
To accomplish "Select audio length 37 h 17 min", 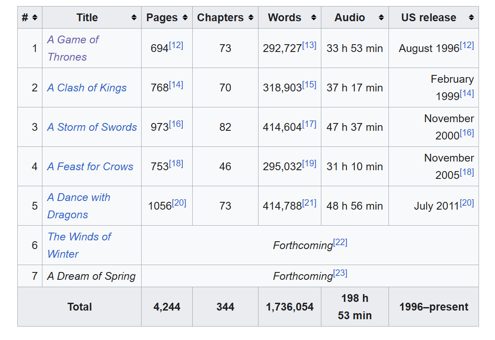I will [355, 88].
